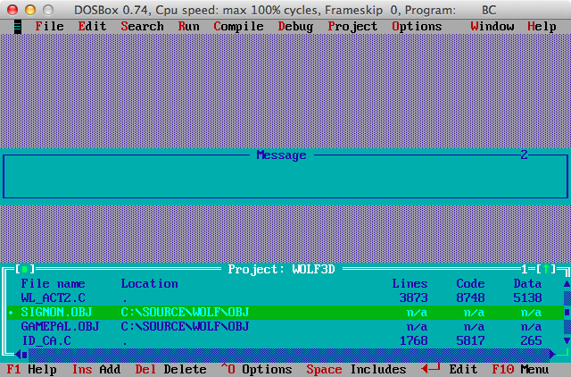The width and height of the screenshot is (571, 377).
Task: Click the Lines value 1768
Action: (413, 340)
